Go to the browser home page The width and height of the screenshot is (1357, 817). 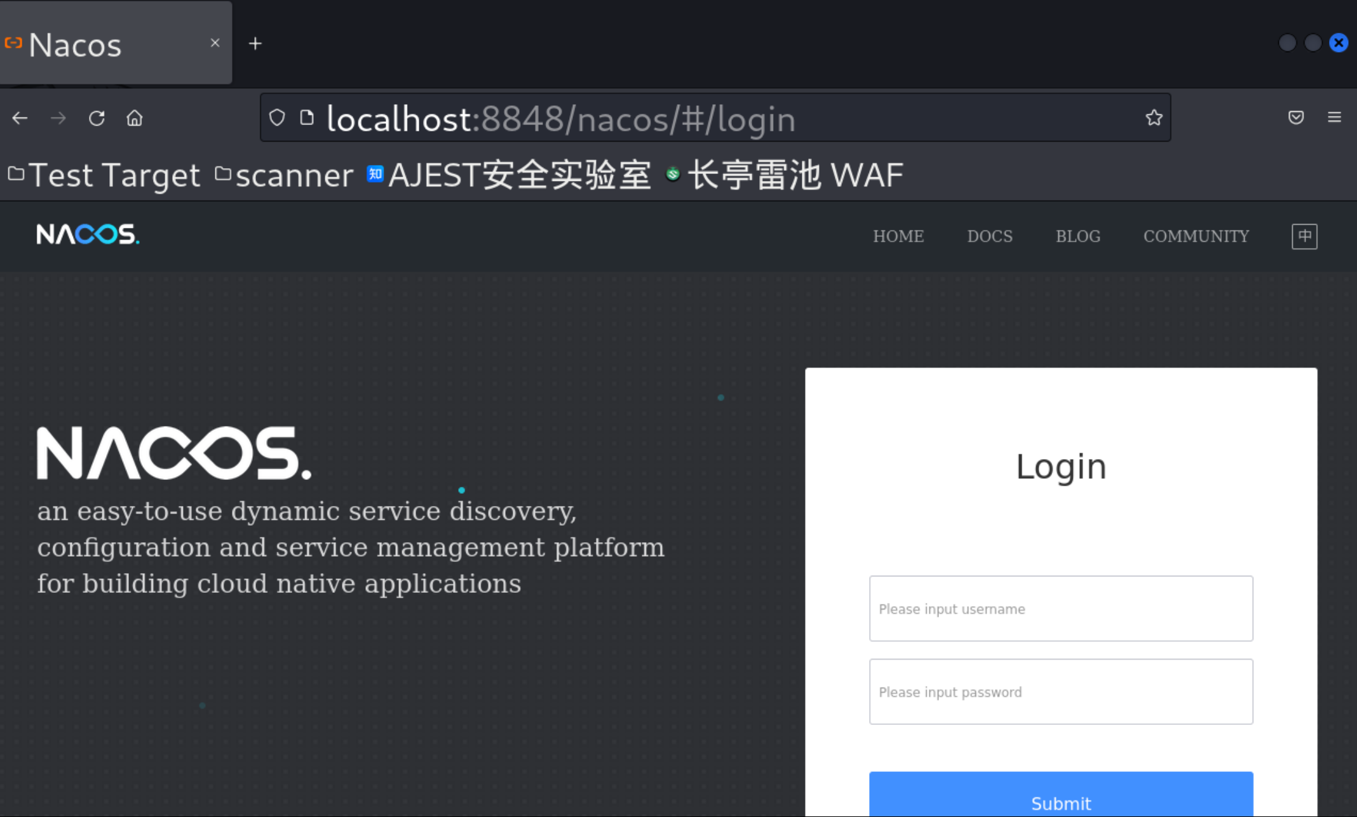(x=135, y=118)
